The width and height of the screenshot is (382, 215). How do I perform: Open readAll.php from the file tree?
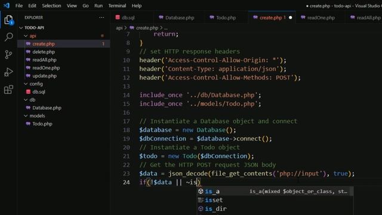coord(64,60)
